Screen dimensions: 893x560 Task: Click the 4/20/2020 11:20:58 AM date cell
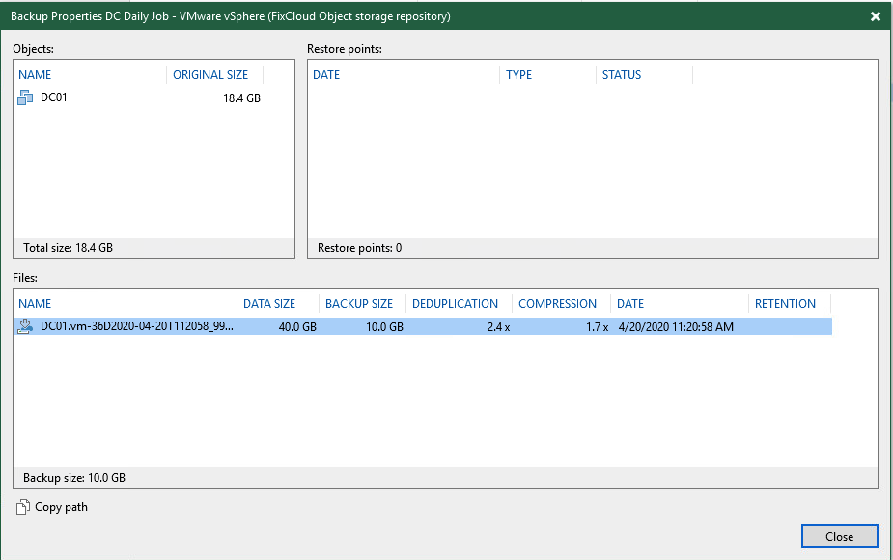pos(676,327)
